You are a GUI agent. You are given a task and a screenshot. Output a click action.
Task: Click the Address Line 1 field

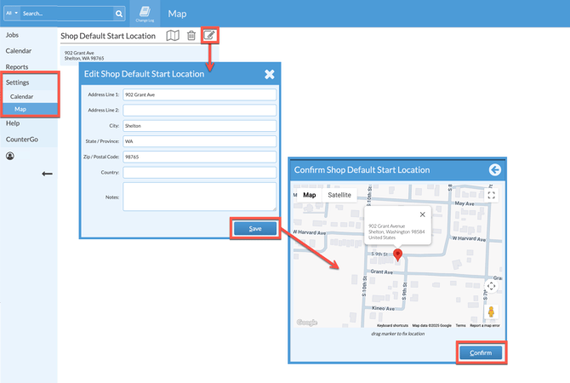pos(200,94)
